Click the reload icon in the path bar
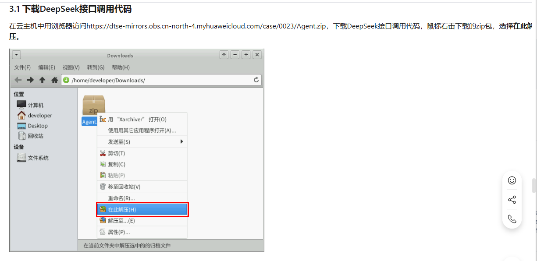This screenshot has width=537, height=261. 256,80
